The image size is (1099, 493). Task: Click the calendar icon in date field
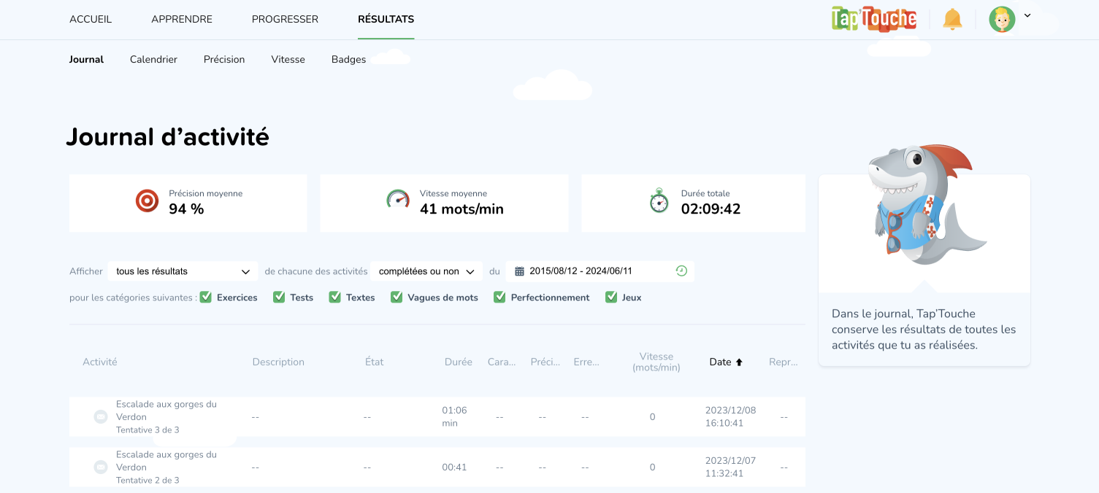[519, 271]
